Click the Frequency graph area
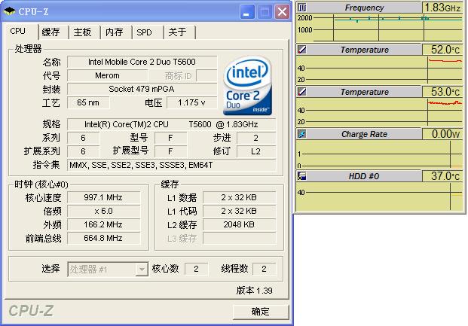This screenshot has height=326, width=468. pyautogui.click(x=379, y=27)
